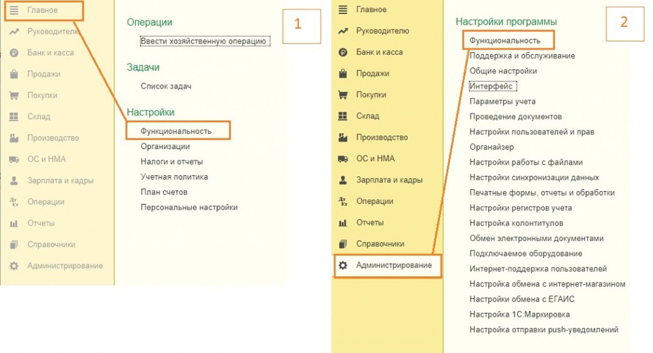Click the Операции Дт/Кт icon in the bright sidebar
Viewport: 653px width, 353px height.
[x=343, y=201]
